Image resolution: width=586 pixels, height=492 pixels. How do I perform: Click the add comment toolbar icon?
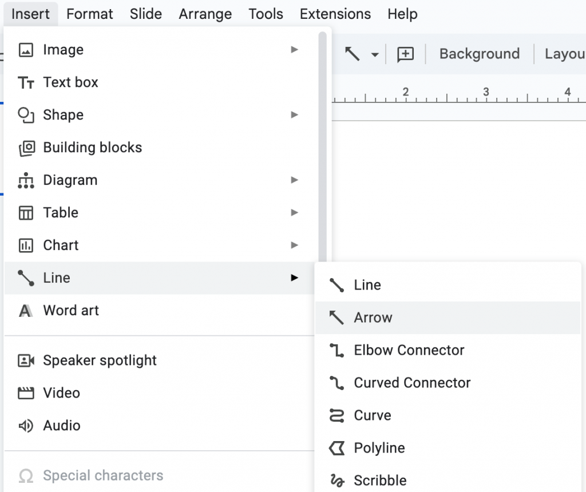pyautogui.click(x=406, y=54)
